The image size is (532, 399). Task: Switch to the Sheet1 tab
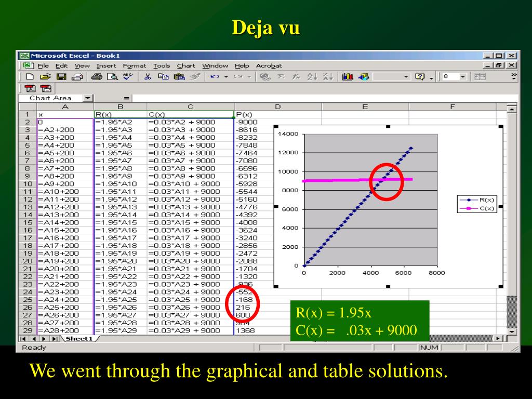[78, 339]
